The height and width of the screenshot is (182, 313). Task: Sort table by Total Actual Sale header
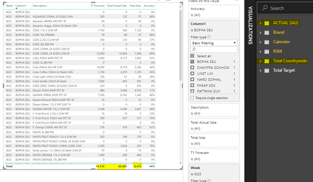(x=117, y=6)
